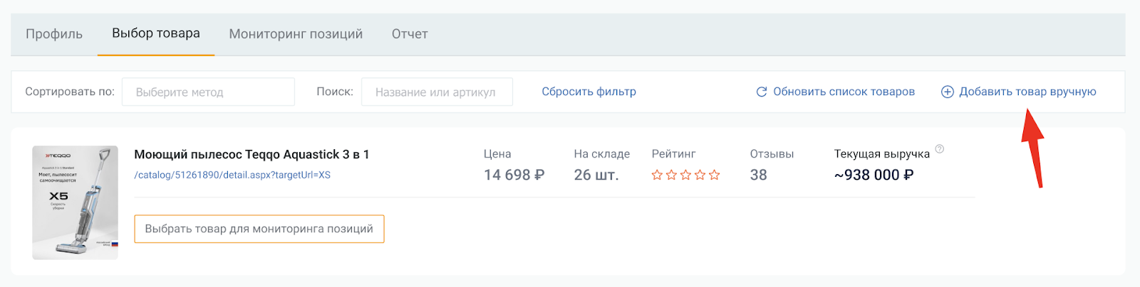Switch to the Профиль tab
The height and width of the screenshot is (287, 1140).
[x=54, y=33]
